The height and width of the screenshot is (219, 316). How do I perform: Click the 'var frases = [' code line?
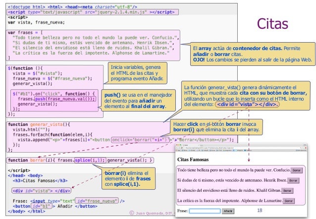(25, 33)
